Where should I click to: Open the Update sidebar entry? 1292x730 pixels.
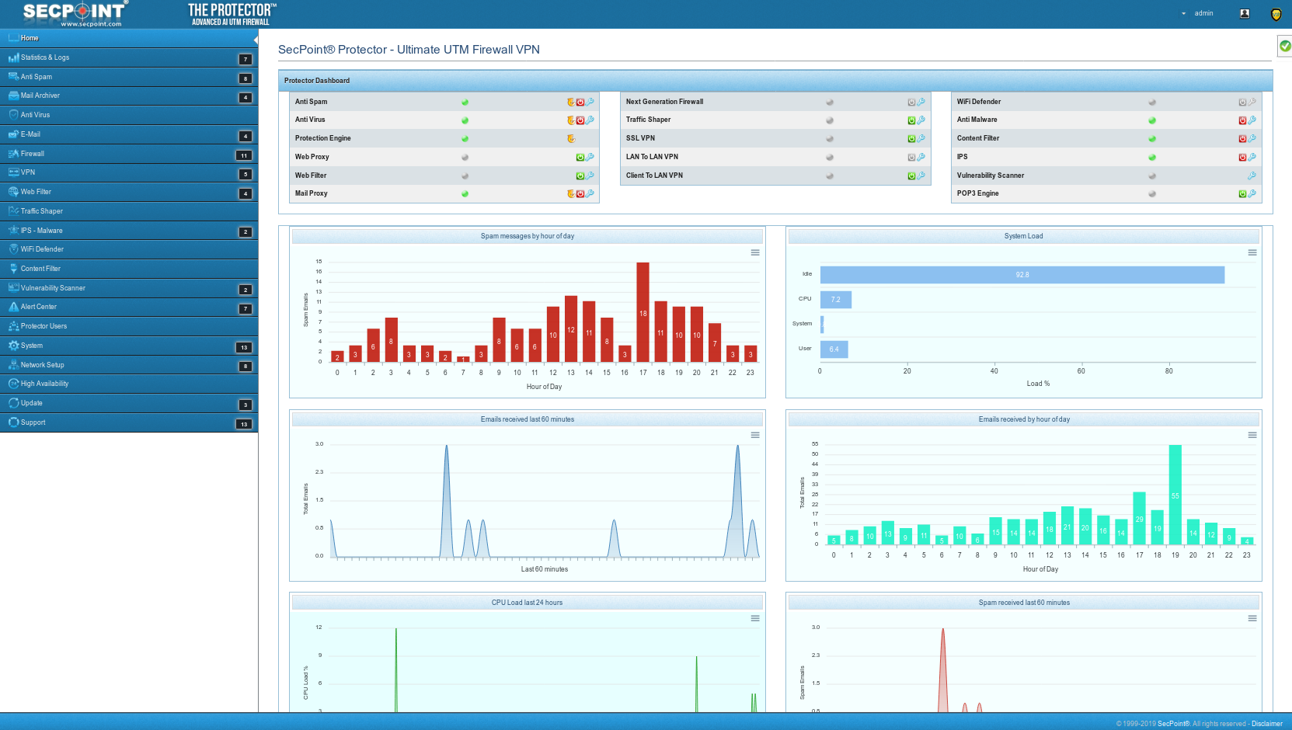(129, 403)
